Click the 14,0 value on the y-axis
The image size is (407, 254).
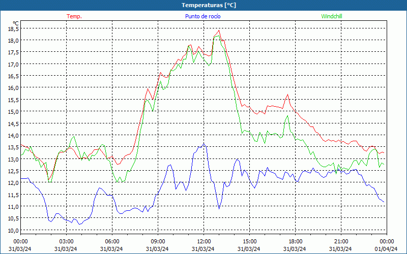pos(13,135)
